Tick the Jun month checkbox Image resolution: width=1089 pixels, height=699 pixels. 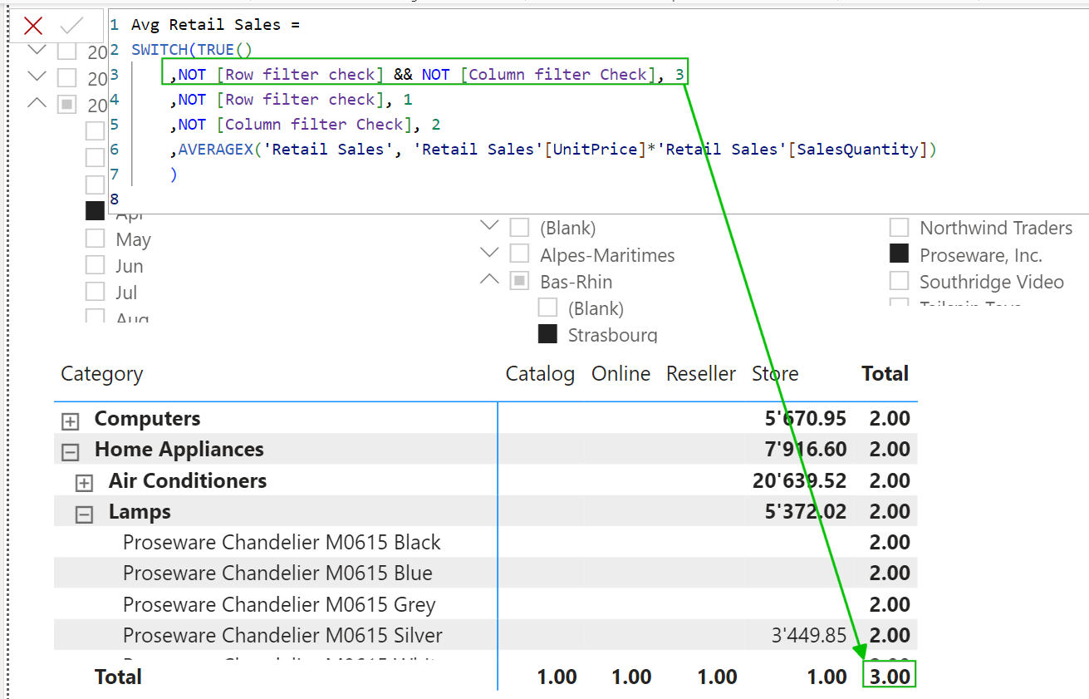point(96,266)
